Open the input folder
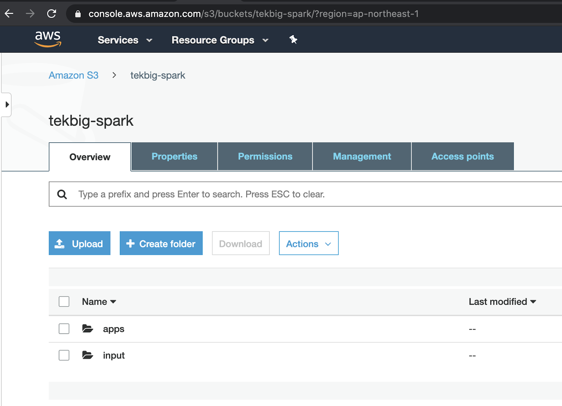The width and height of the screenshot is (562, 406). [x=114, y=355]
